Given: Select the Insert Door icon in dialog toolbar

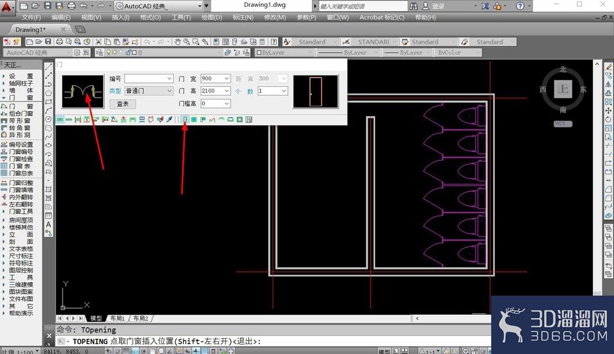Looking at the screenshot, I should click(185, 120).
